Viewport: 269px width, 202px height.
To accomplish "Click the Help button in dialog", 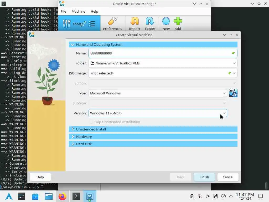I will point(40,177).
